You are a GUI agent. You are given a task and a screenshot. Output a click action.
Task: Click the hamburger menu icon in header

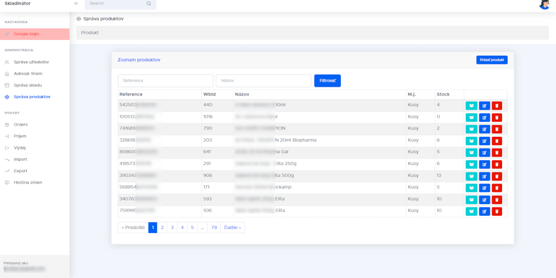76,3
